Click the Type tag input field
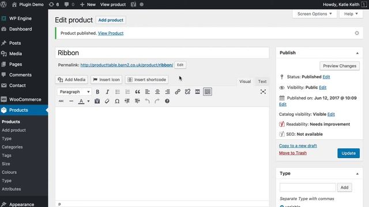Image resolution: width=369 pixels, height=207 pixels. (308, 187)
